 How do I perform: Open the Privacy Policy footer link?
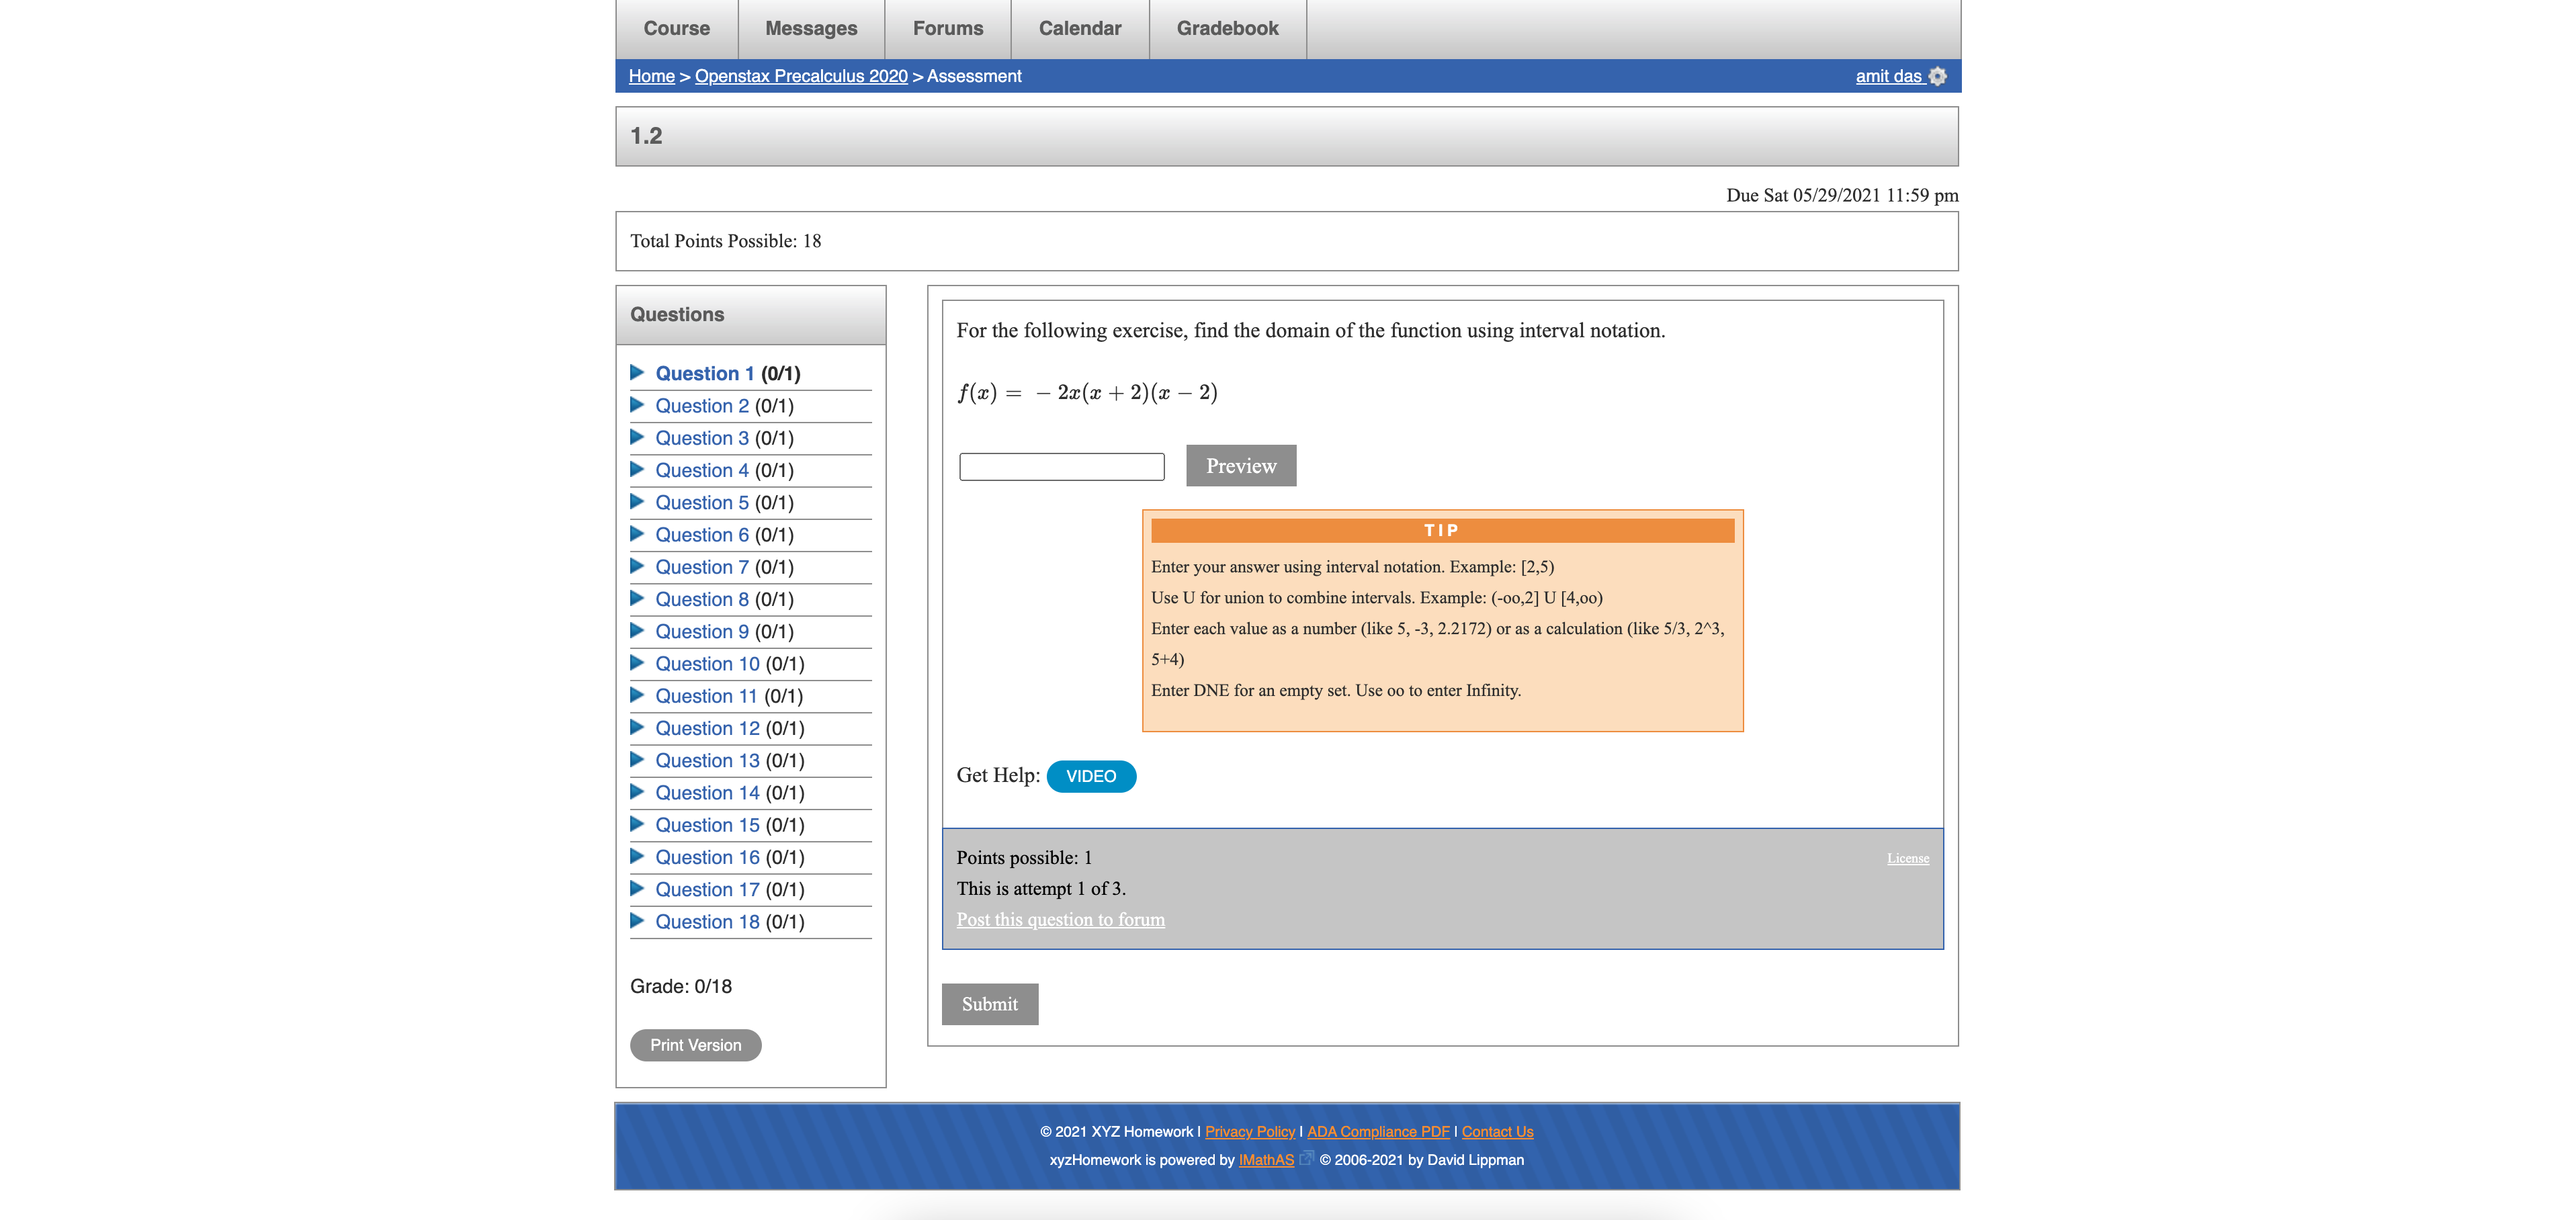[1249, 1131]
